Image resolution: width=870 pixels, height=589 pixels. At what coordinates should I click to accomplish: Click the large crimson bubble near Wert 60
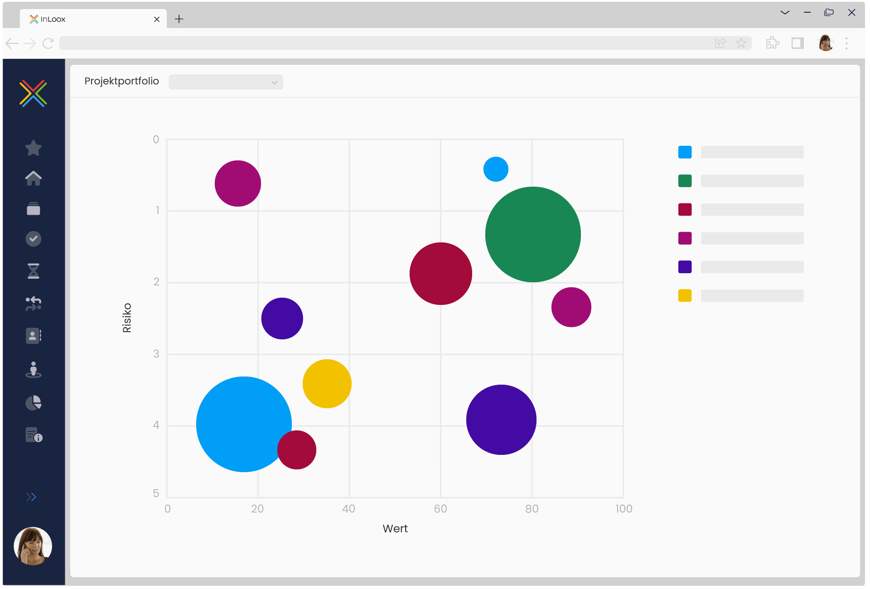pyautogui.click(x=440, y=273)
